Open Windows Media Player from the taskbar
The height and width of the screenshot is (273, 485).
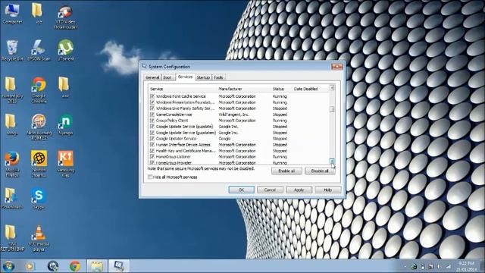(x=30, y=266)
